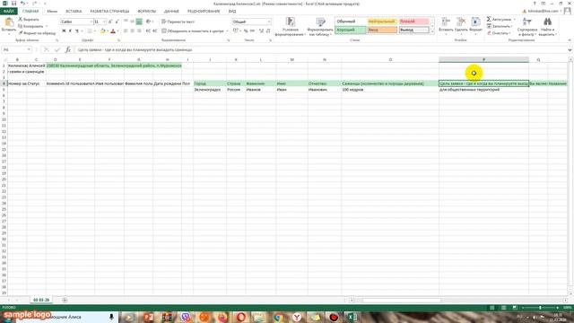The width and height of the screenshot is (574, 323).
Task: Click the Insert Function fx icon
Action: 68,49
